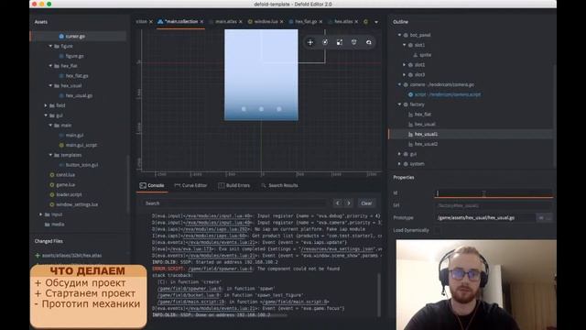586x330 pixels.
Task: Open the Build Errors tab
Action: coord(234,185)
